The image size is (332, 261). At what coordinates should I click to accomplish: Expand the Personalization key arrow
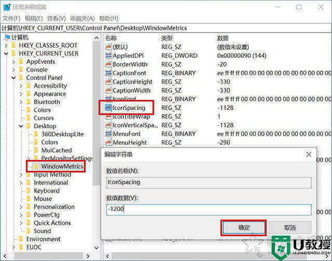pyautogui.click(x=21, y=207)
